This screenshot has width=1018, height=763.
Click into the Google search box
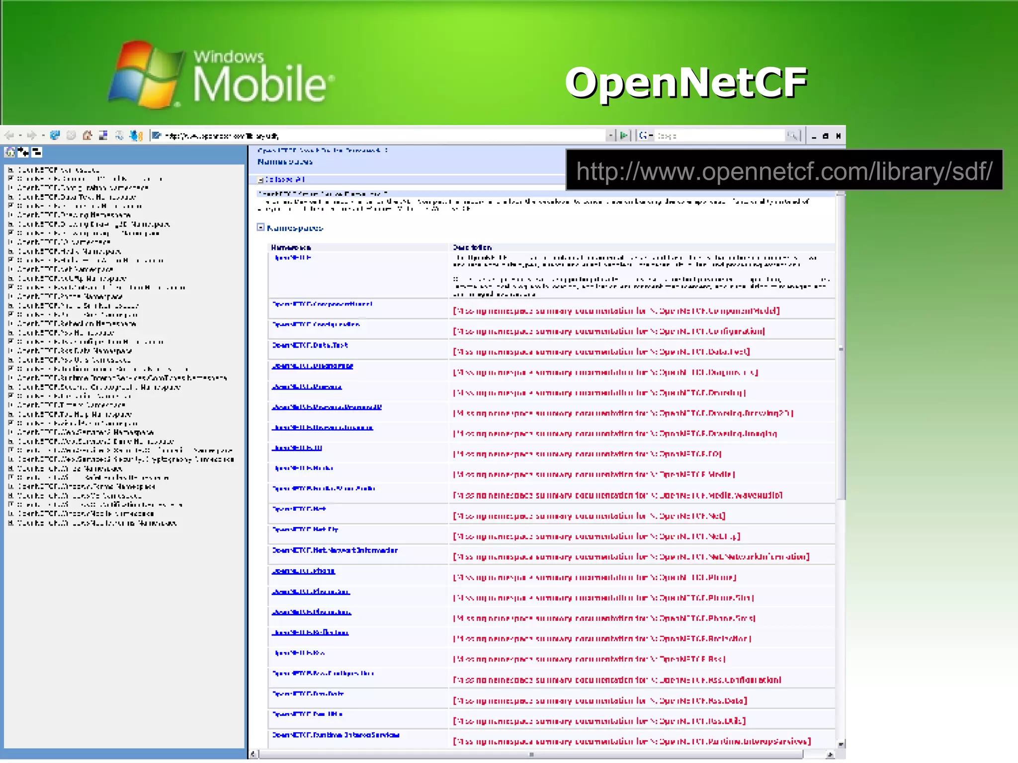720,135
